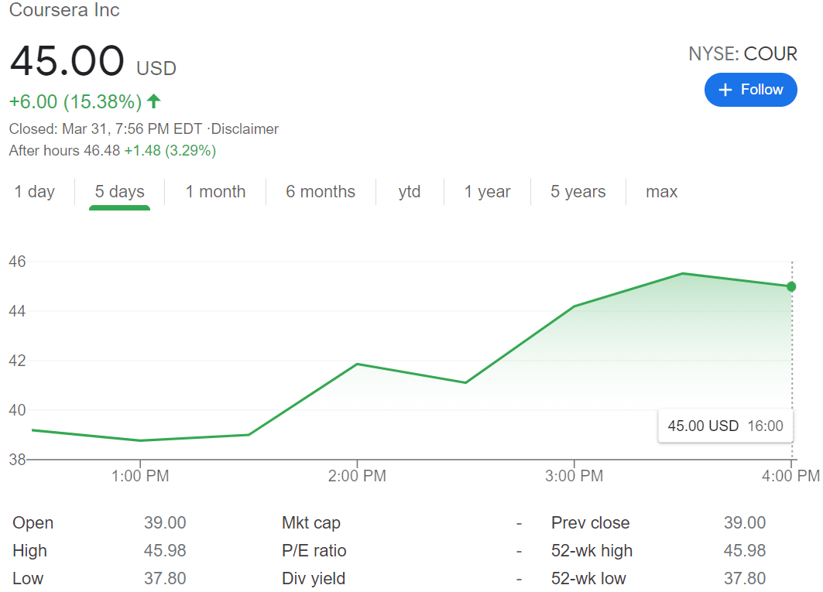
Task: Select the 1 day tab
Action: (x=35, y=192)
